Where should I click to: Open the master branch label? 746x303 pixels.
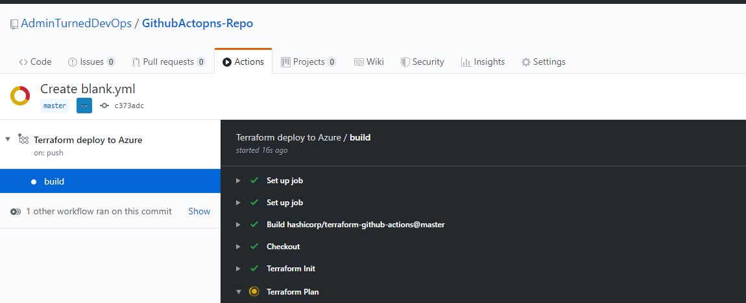[x=54, y=106]
